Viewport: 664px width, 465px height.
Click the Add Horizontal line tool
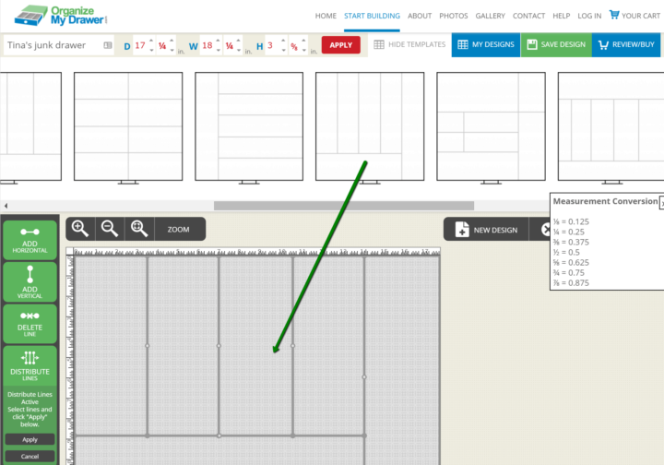coord(30,240)
